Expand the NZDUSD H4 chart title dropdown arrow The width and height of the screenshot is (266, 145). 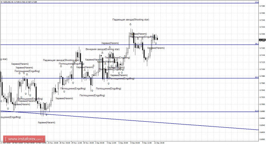click(x=2, y=2)
